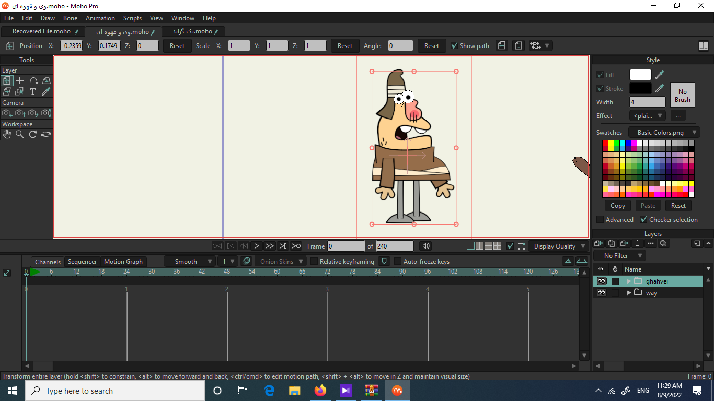This screenshot has height=401, width=714.
Task: Click the No Brush button
Action: [683, 96]
